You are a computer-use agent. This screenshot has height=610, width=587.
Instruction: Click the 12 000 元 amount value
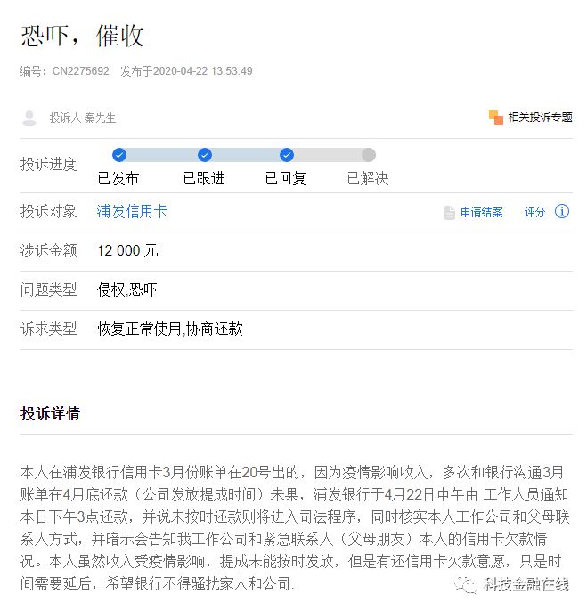click(x=128, y=251)
